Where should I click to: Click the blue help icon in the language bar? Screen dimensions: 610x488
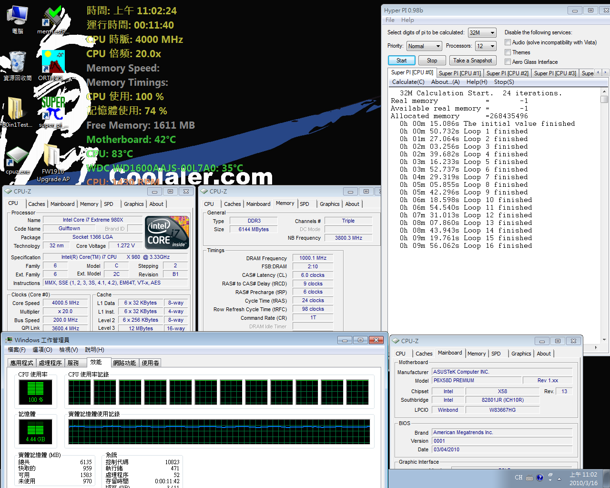(x=540, y=478)
